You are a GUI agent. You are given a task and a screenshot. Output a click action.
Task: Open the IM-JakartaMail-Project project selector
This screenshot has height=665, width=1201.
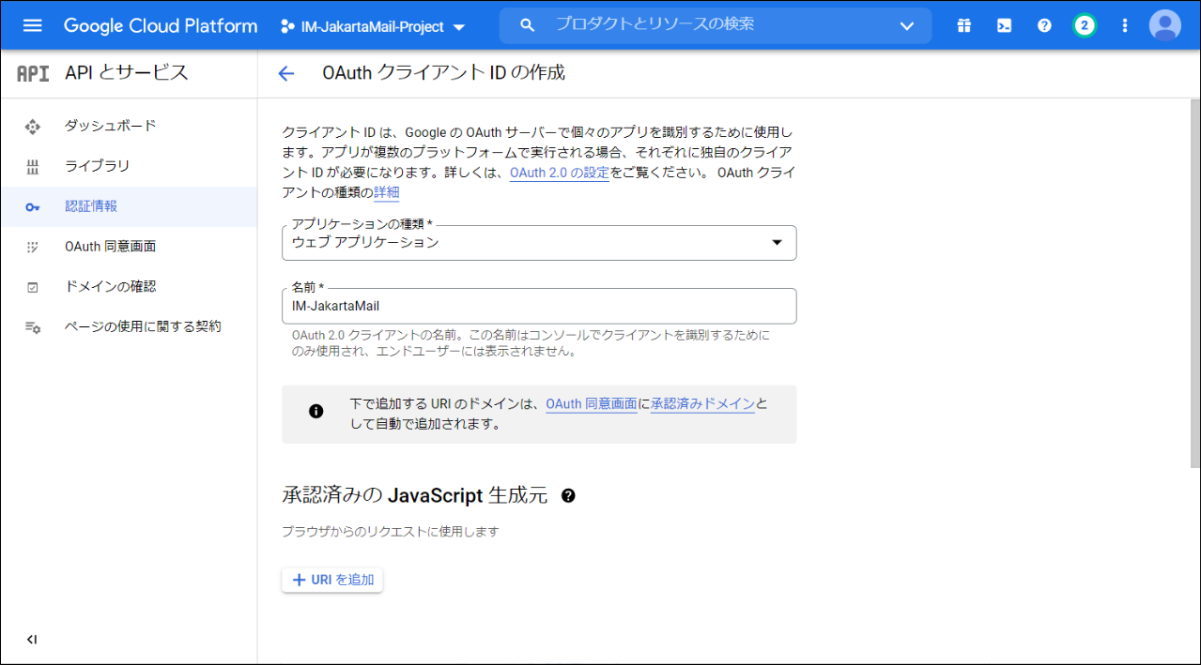[x=373, y=26]
